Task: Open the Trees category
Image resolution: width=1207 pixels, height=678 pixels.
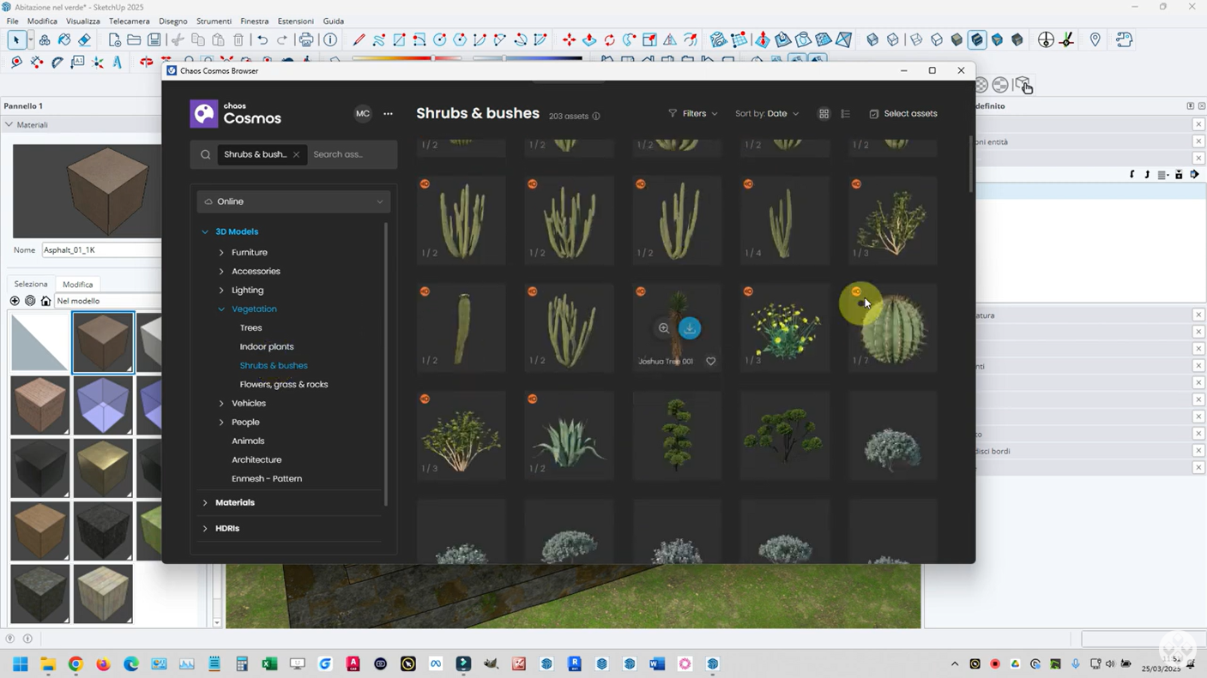Action: coord(250,328)
